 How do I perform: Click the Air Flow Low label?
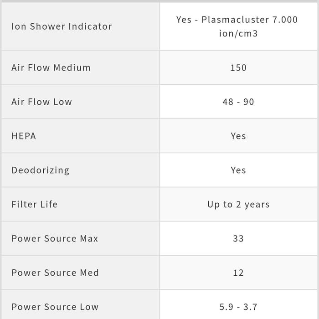tap(42, 102)
